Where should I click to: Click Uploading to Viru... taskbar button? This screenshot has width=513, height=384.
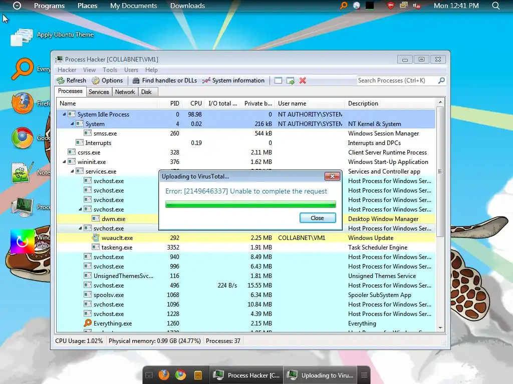(x=320, y=375)
